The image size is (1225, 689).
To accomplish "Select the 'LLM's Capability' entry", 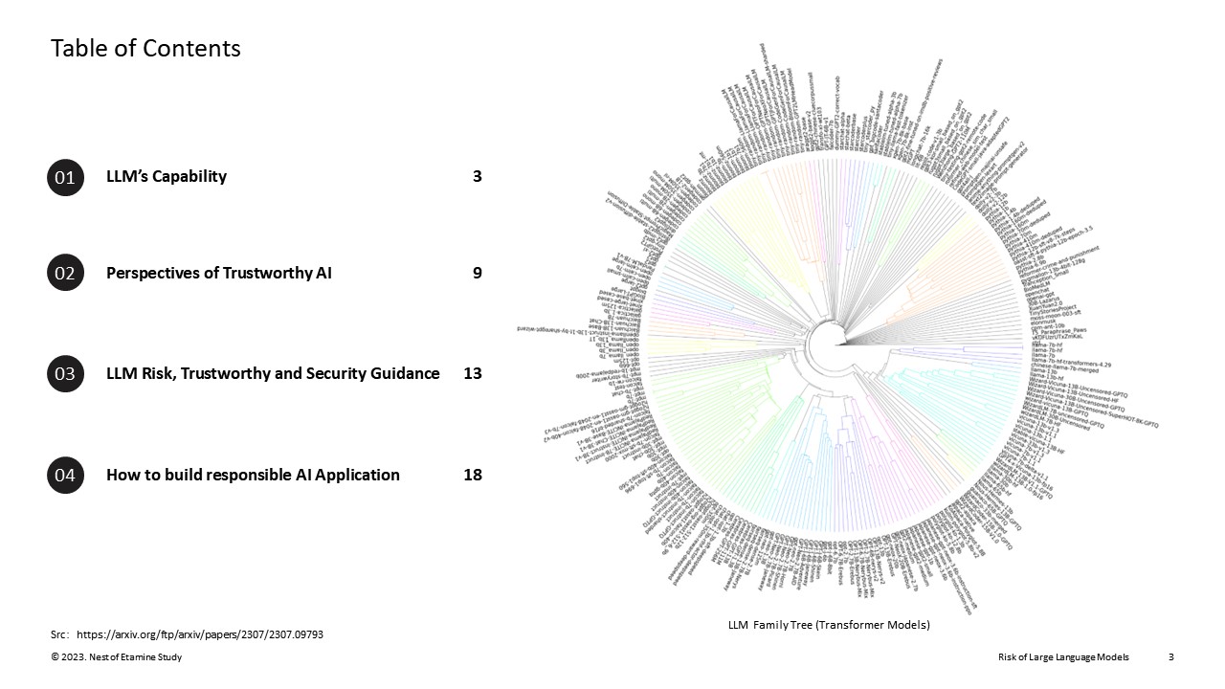I will (x=167, y=176).
